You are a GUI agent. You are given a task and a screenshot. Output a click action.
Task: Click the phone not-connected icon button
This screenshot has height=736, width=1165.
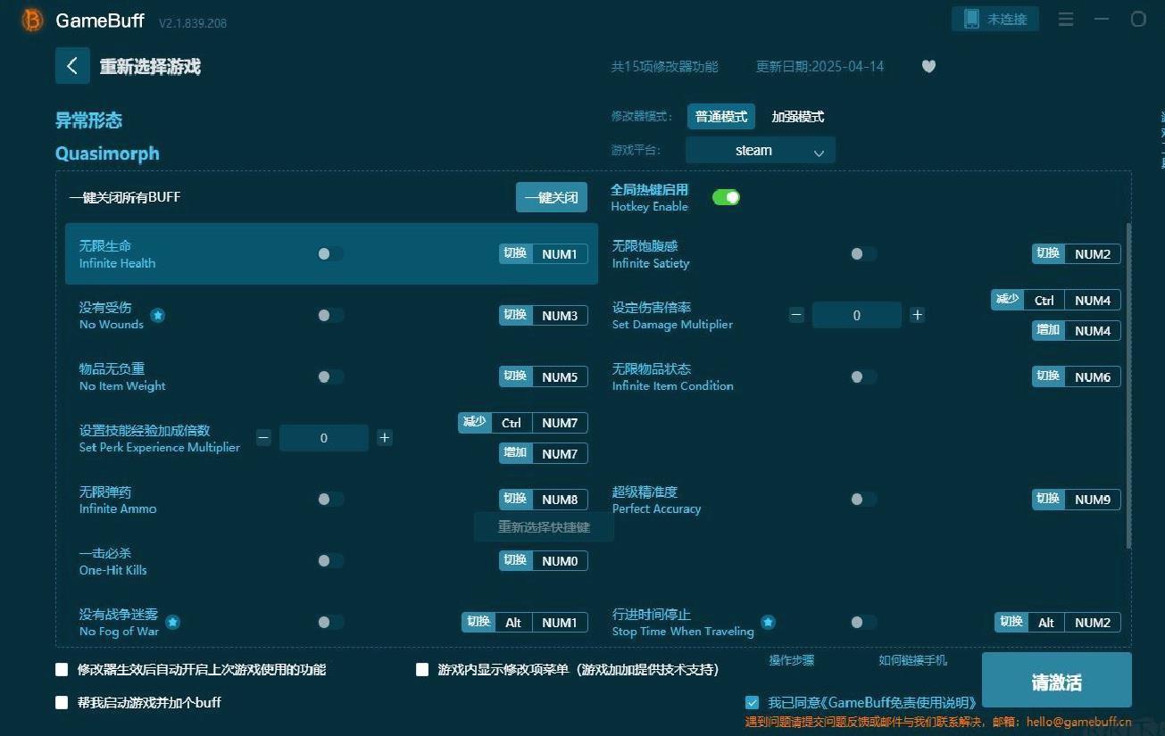coord(995,19)
